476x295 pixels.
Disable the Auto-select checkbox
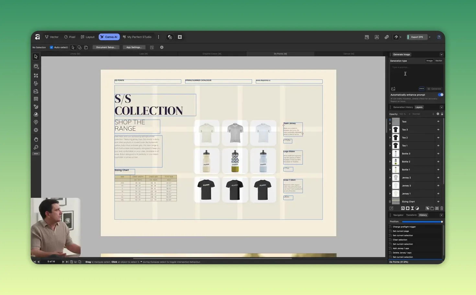51,47
